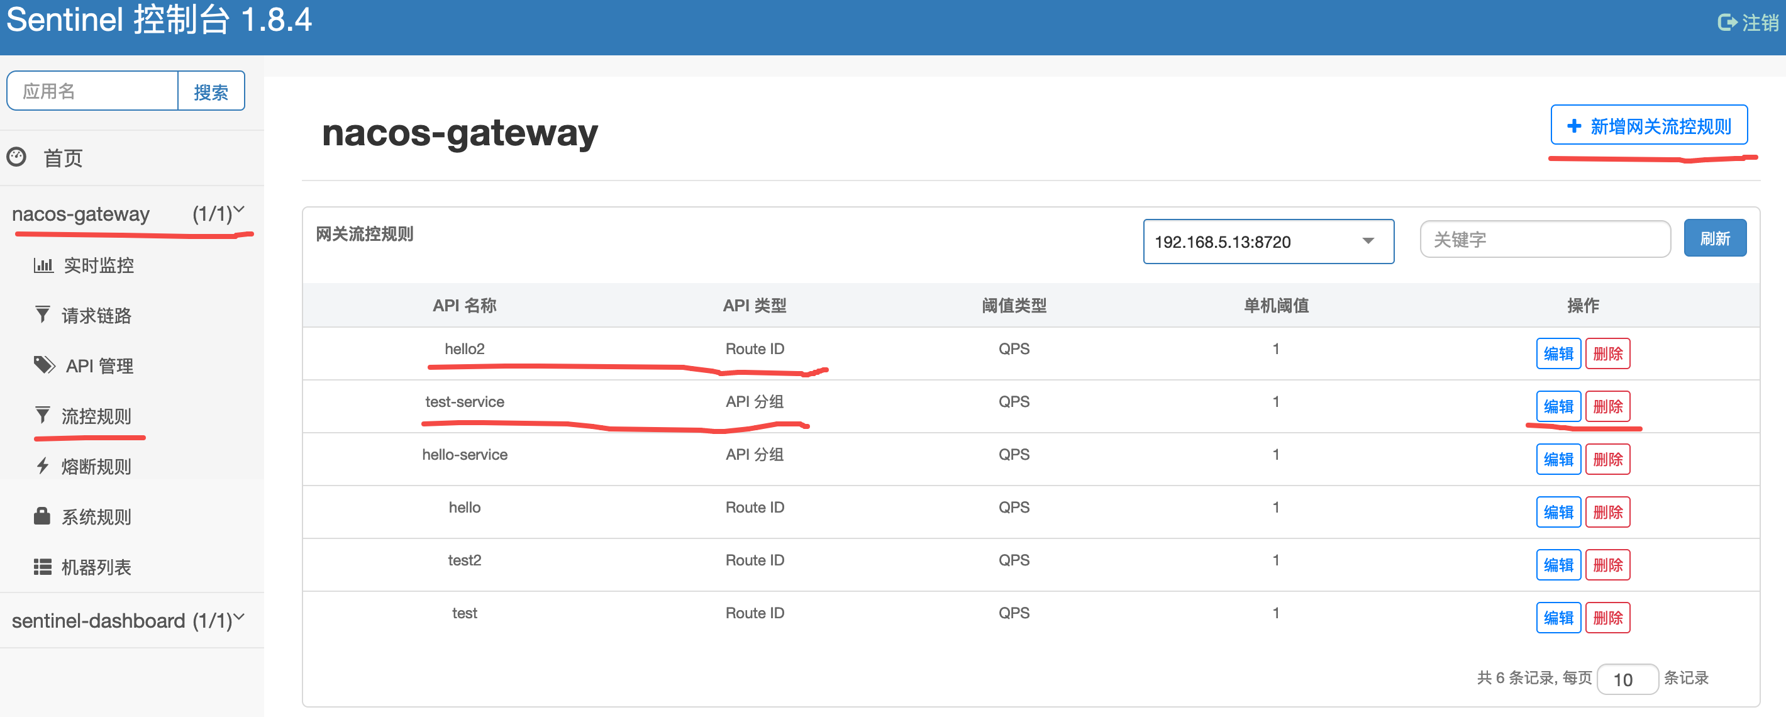Image resolution: width=1786 pixels, height=717 pixels.
Task: Click the 关键字 keyword input field
Action: click(x=1544, y=239)
